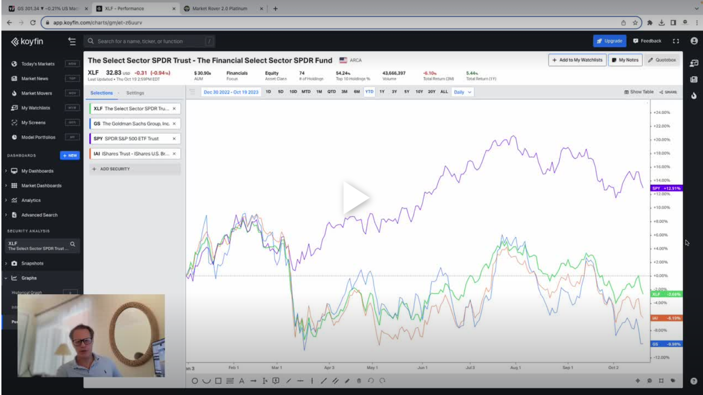
Task: Click the Koyfin logo
Action: [x=27, y=42]
